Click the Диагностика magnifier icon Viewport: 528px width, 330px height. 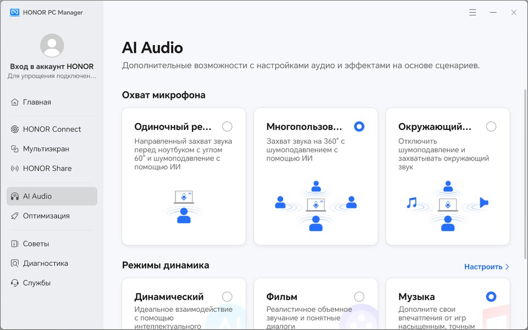pos(14,263)
